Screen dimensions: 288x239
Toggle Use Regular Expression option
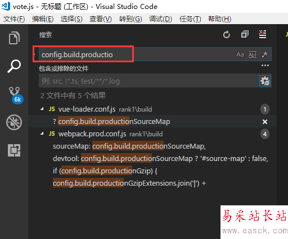264,54
